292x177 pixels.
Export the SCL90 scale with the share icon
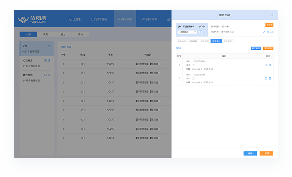[x=271, y=32]
